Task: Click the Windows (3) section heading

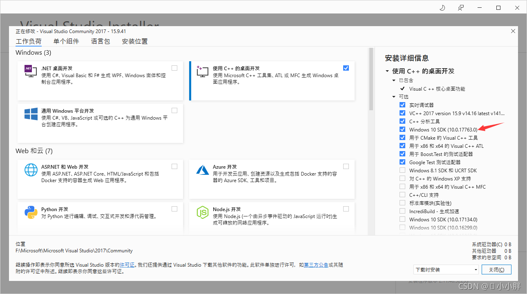Action: click(x=33, y=53)
